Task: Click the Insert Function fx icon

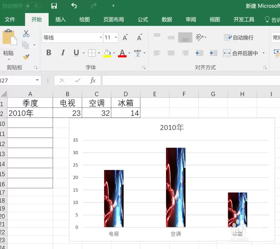Action: [93, 81]
